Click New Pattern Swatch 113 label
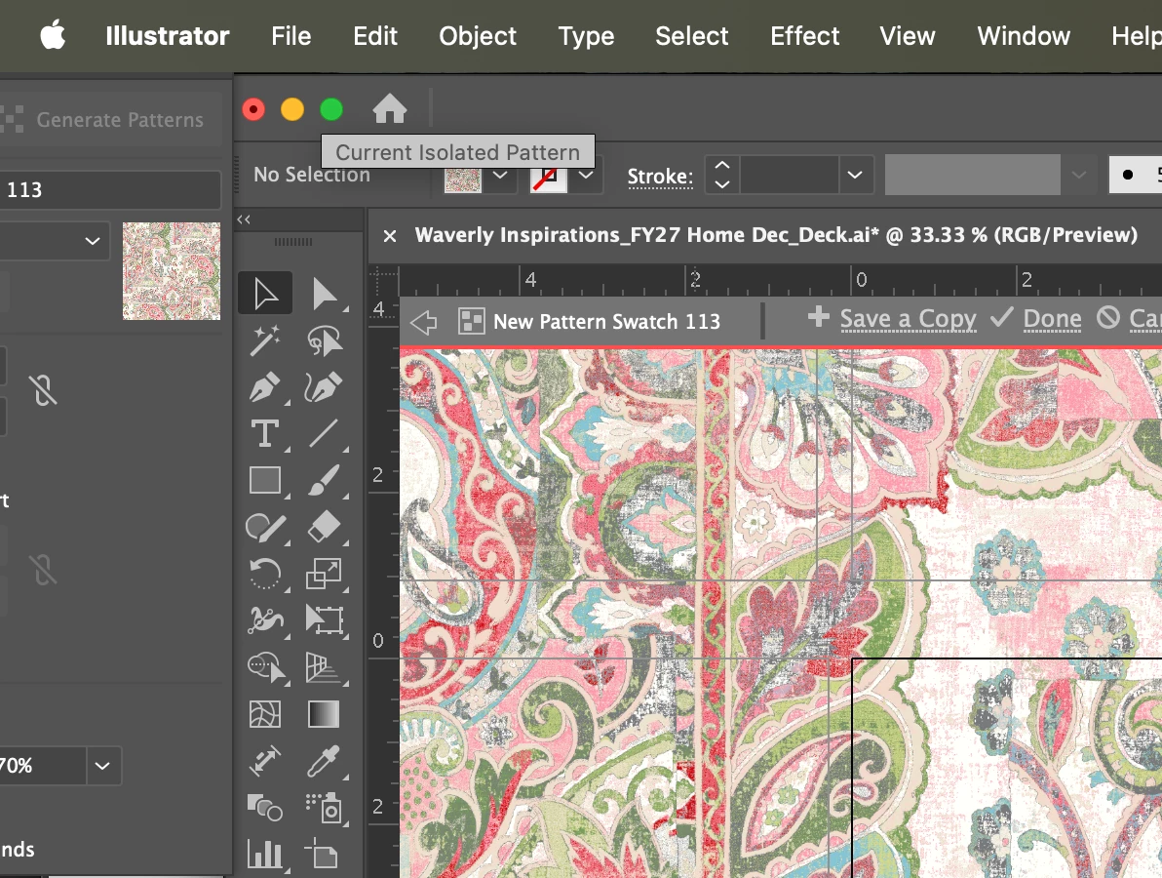 606,322
